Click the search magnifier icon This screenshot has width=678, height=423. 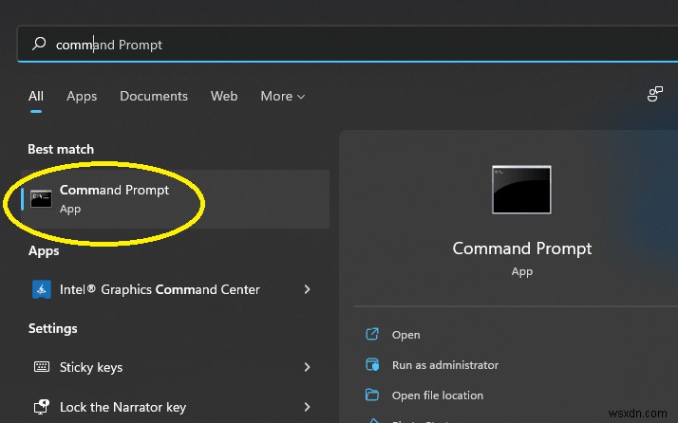click(39, 44)
